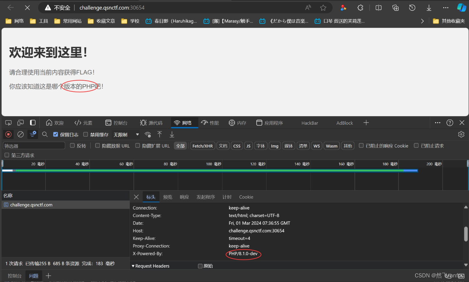Image resolution: width=469 pixels, height=282 pixels.
Task: Open network search magnifier icon
Action: click(45, 134)
